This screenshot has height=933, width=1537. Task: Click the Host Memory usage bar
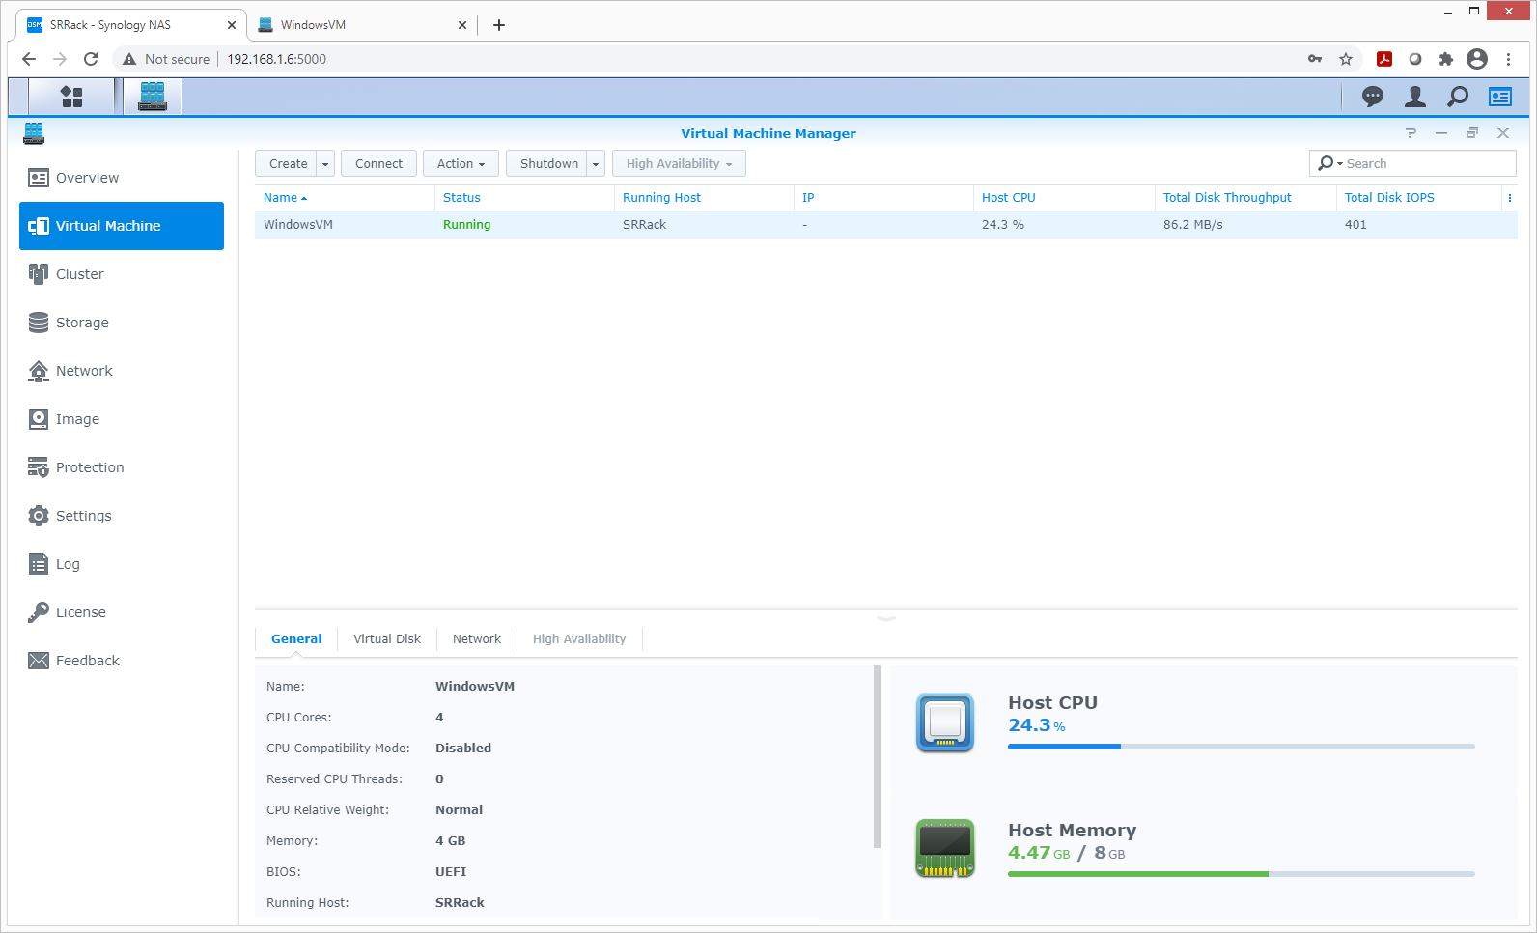(1242, 874)
